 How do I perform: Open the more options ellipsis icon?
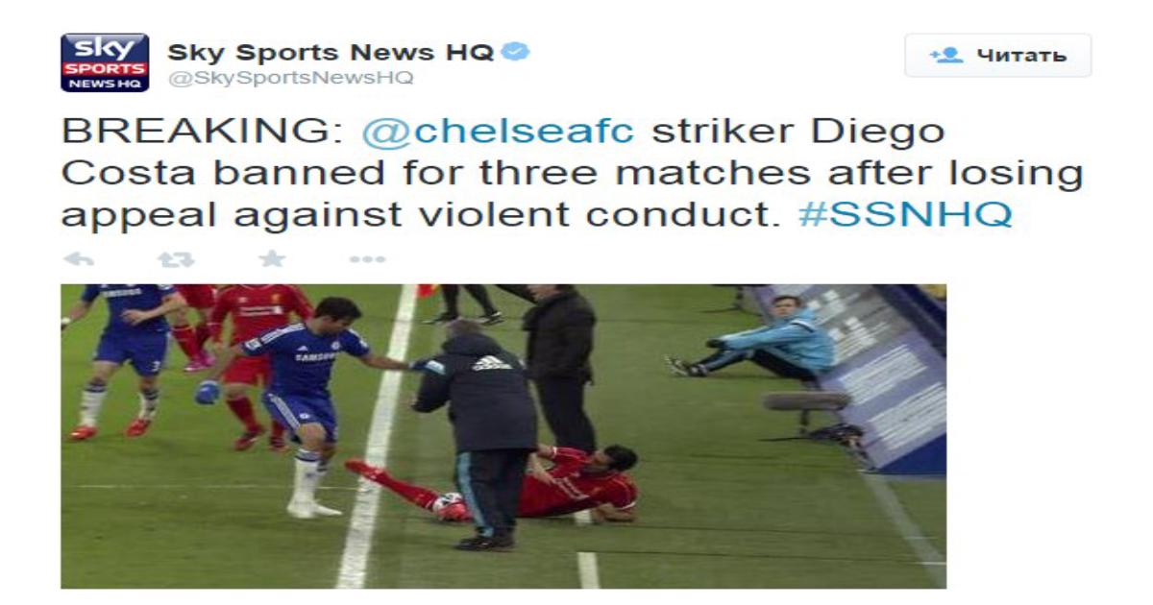pos(367,259)
